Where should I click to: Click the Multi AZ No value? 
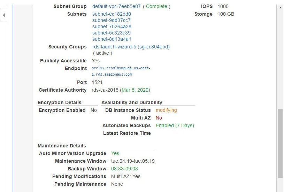click(159, 118)
